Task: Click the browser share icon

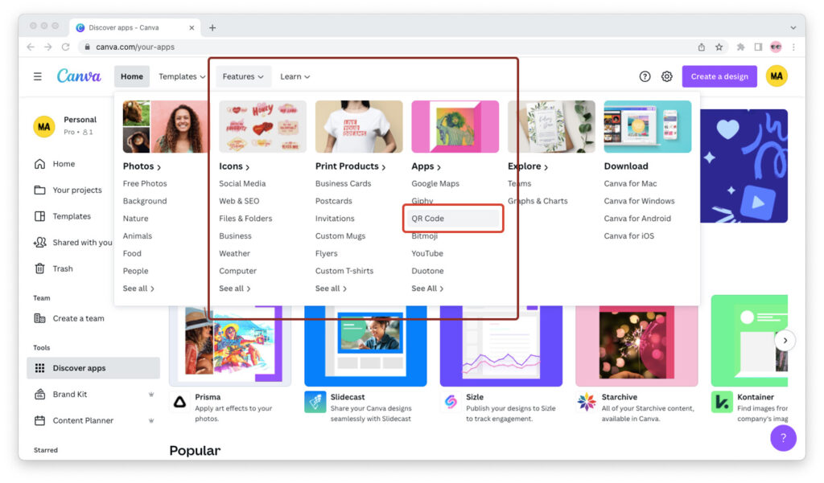Action: (702, 47)
